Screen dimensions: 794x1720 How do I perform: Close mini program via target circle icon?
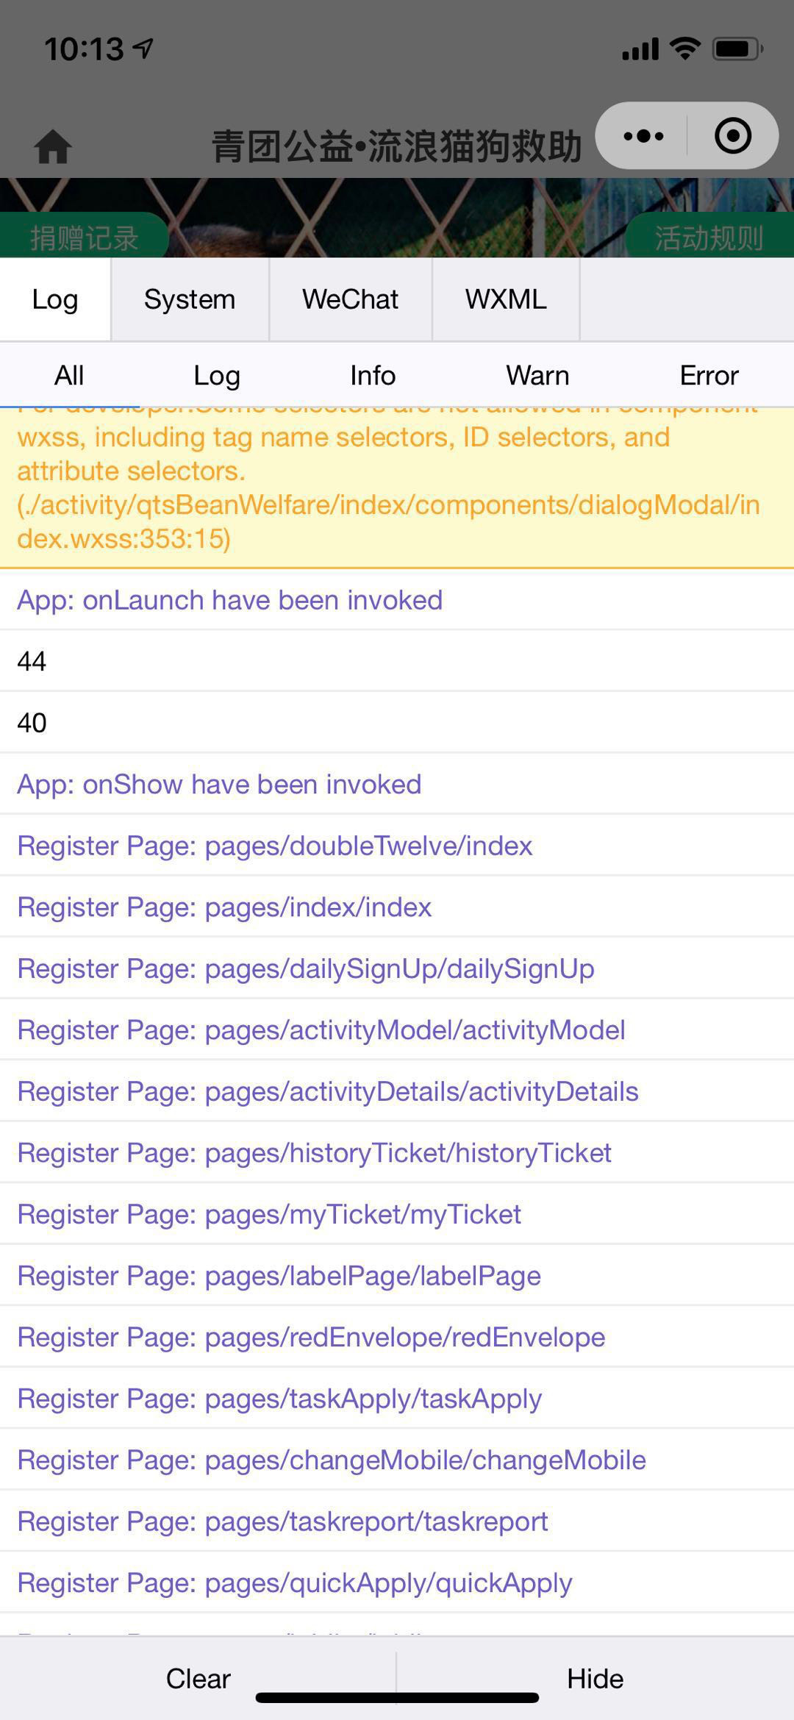[733, 136]
